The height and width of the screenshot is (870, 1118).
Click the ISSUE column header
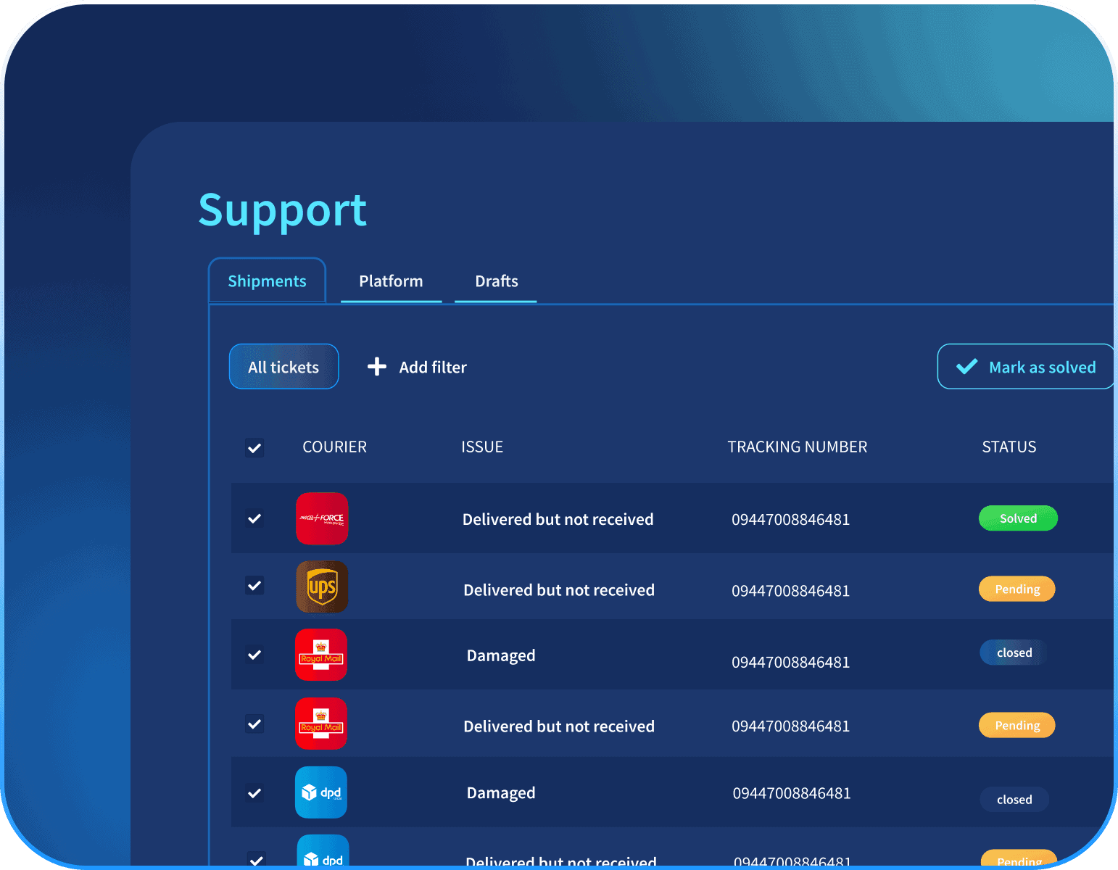coord(482,447)
